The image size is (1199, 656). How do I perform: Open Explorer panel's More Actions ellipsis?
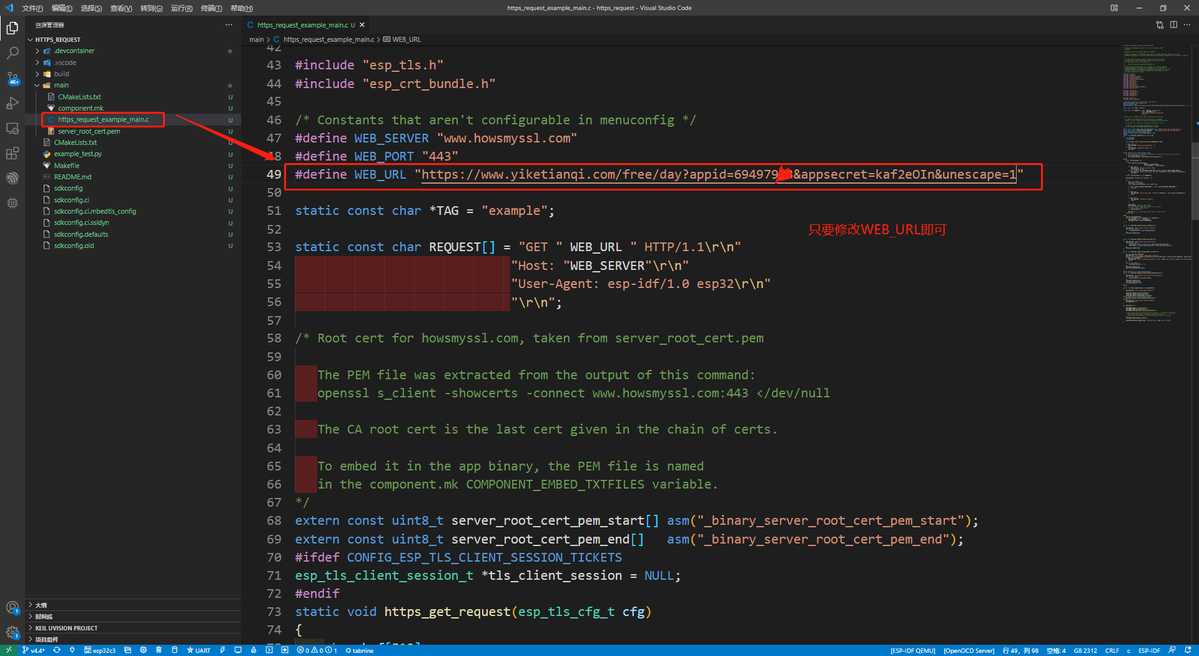click(229, 25)
